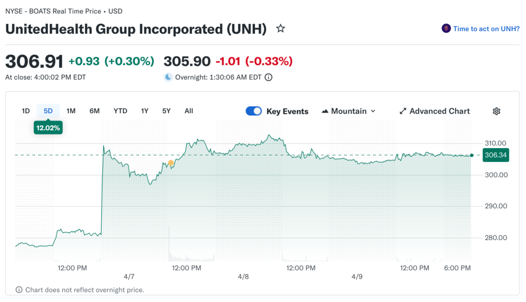Click the mountain chart type icon
This screenshot has width=526, height=302.
click(325, 111)
